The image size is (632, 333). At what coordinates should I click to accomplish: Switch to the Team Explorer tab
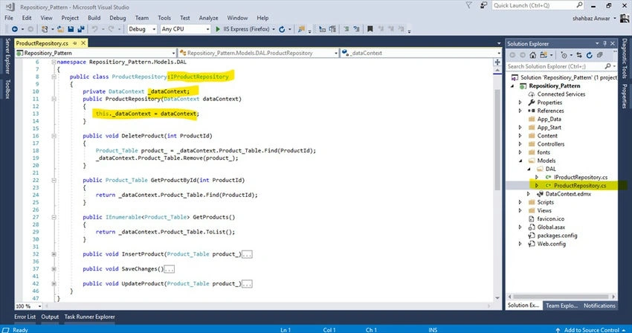pos(562,305)
